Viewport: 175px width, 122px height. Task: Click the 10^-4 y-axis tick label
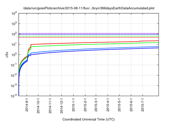[x=14, y=96]
